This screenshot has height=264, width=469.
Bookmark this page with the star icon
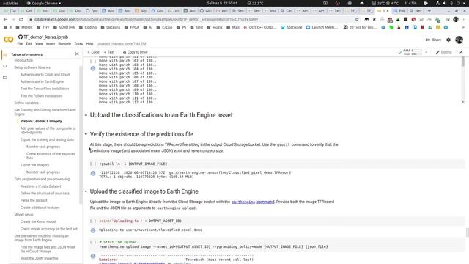(x=357, y=19)
